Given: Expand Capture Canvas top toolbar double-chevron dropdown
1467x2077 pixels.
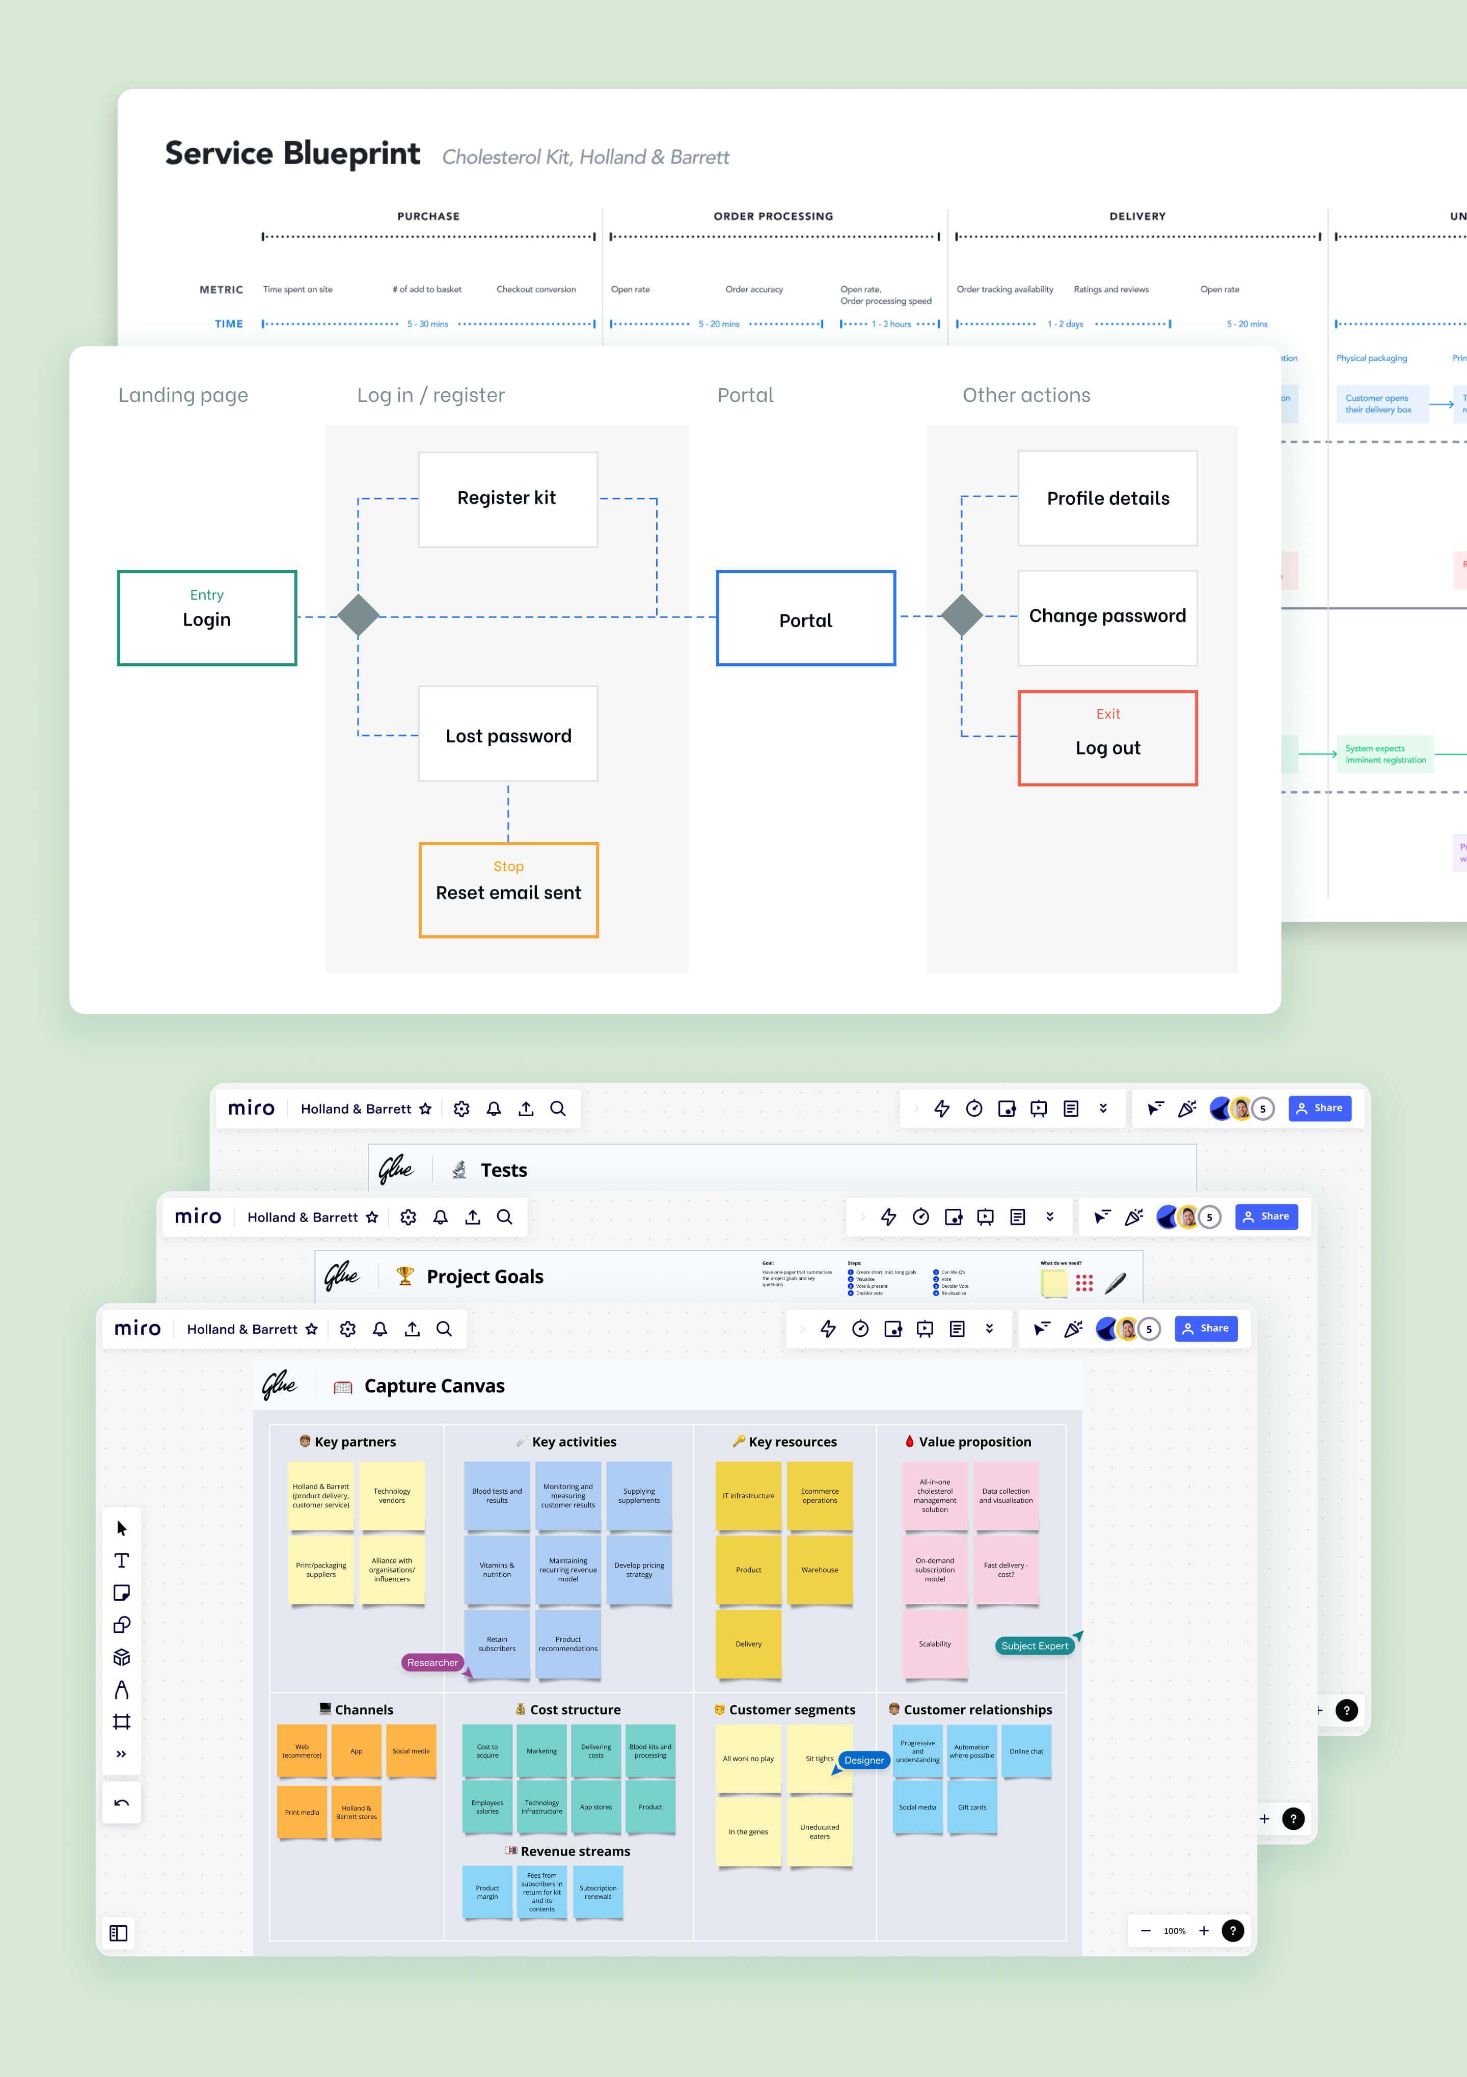Looking at the screenshot, I should [989, 1329].
